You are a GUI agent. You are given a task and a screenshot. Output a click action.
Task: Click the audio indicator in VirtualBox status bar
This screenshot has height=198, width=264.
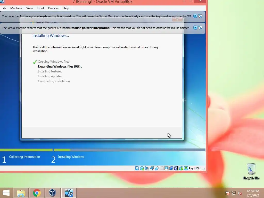[147, 168]
